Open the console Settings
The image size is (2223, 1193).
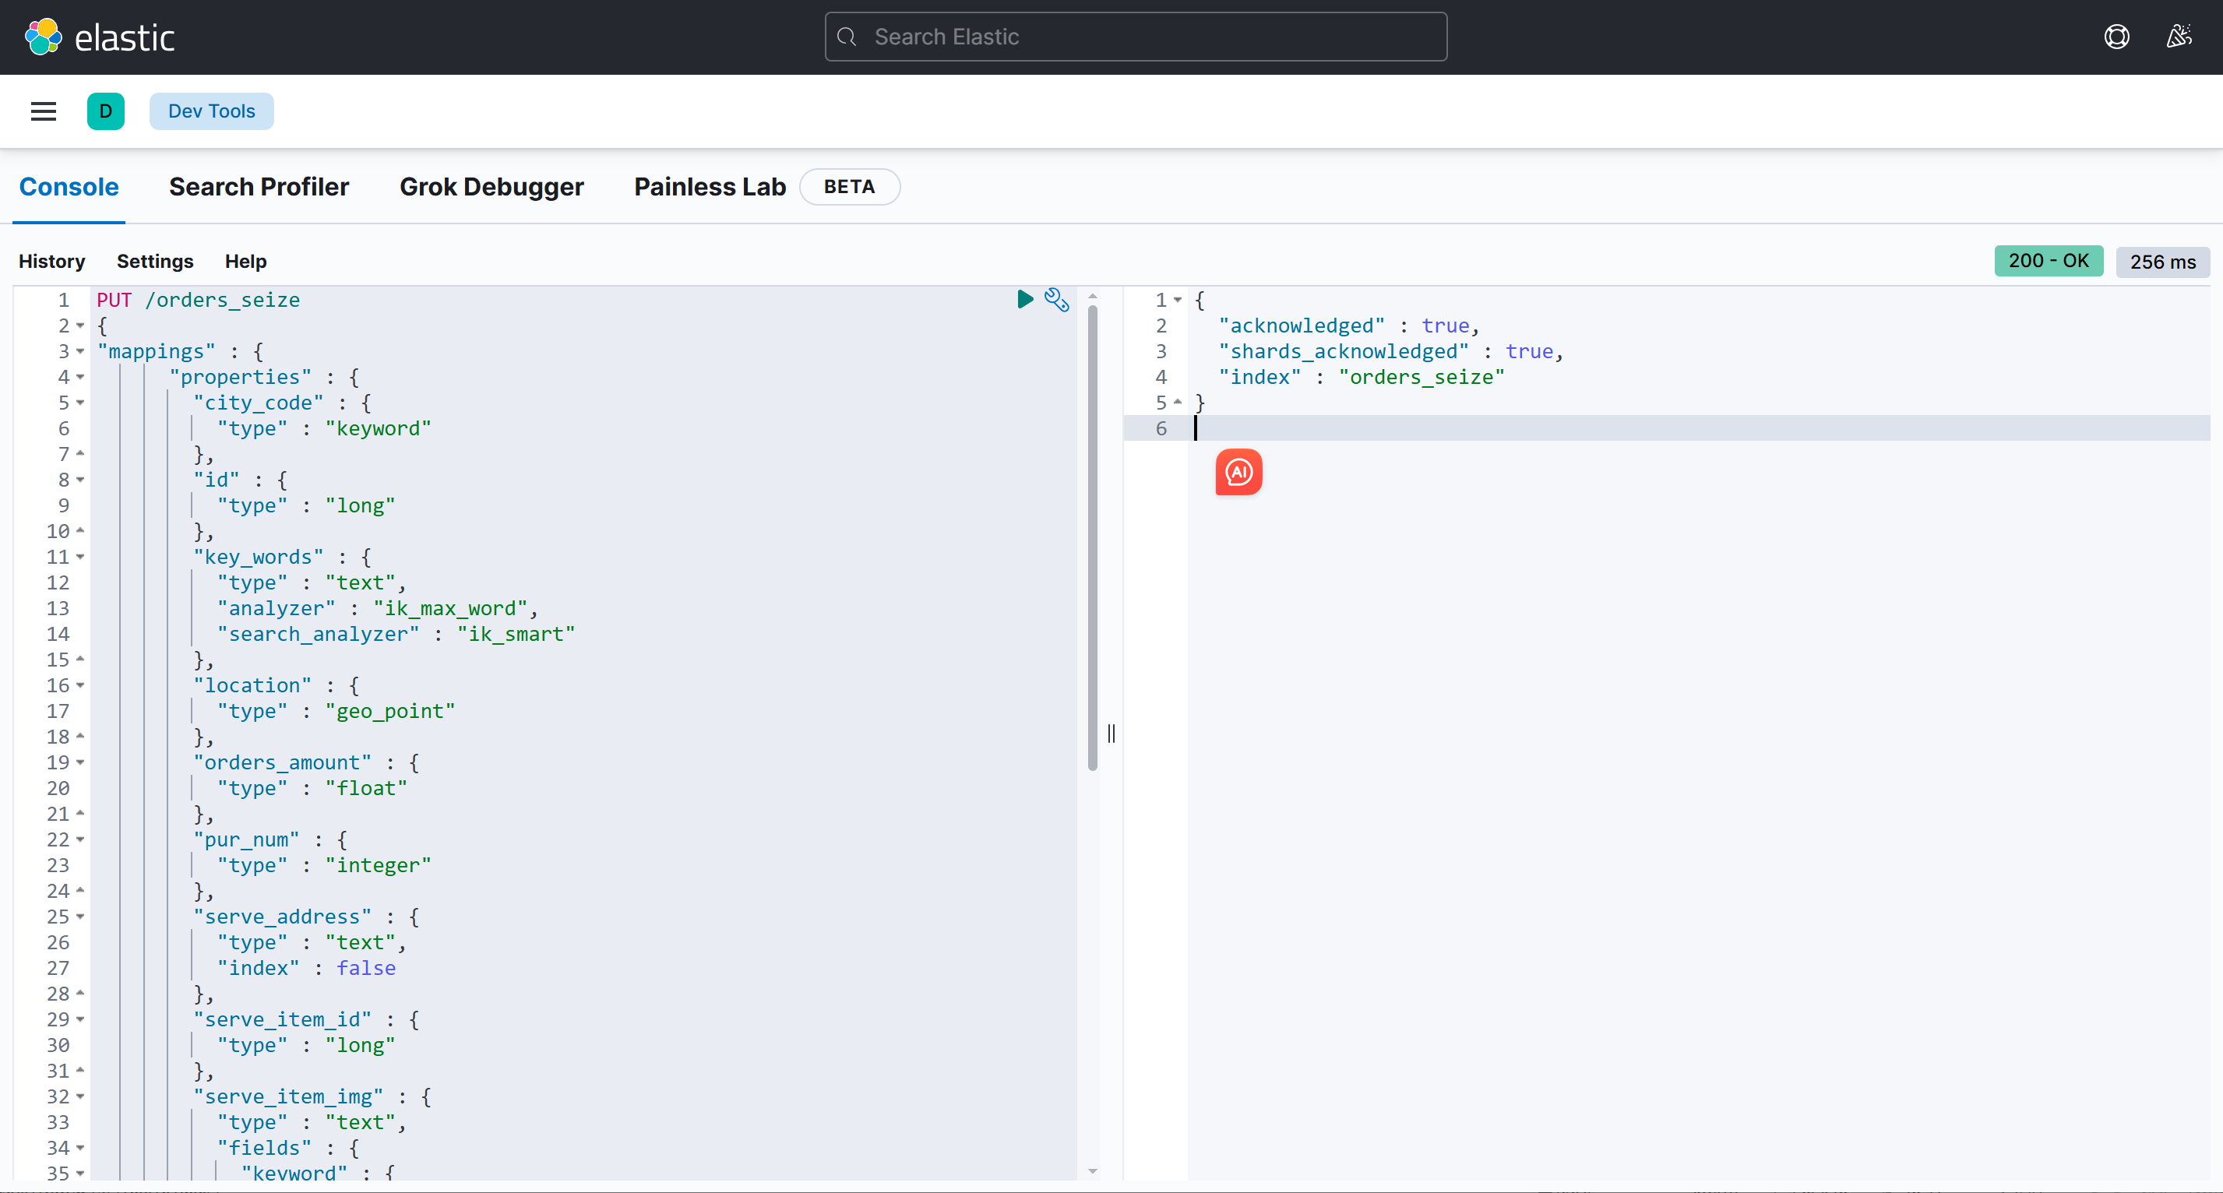[155, 262]
